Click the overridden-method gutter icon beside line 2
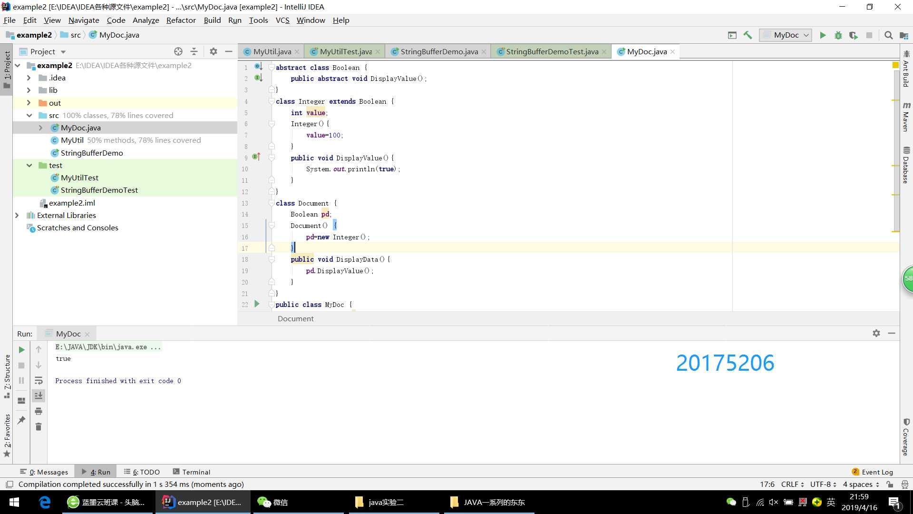 pos(258,78)
